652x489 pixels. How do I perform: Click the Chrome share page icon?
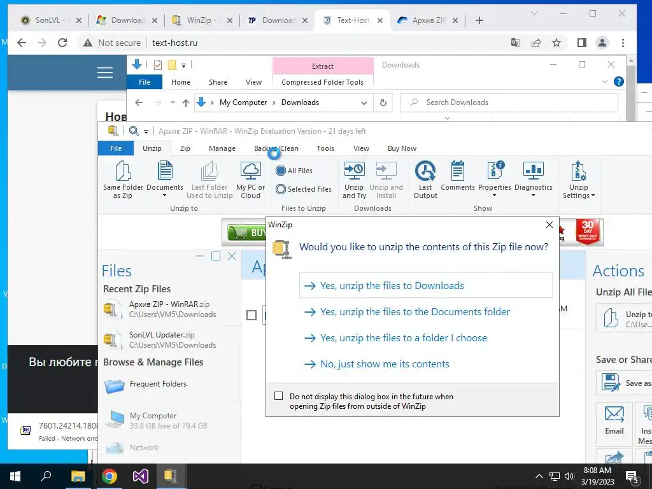536,43
